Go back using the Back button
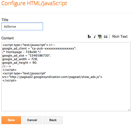133x126 pixels. (53, 120)
